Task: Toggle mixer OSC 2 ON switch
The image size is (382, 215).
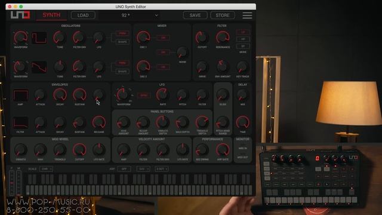Action: (x=163, y=67)
